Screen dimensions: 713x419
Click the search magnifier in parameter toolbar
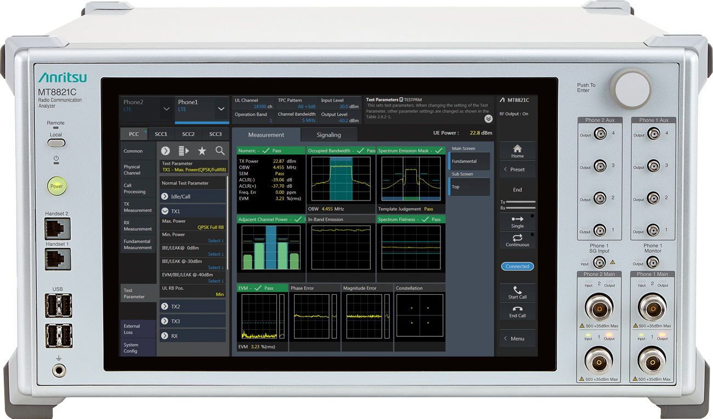coord(220,151)
